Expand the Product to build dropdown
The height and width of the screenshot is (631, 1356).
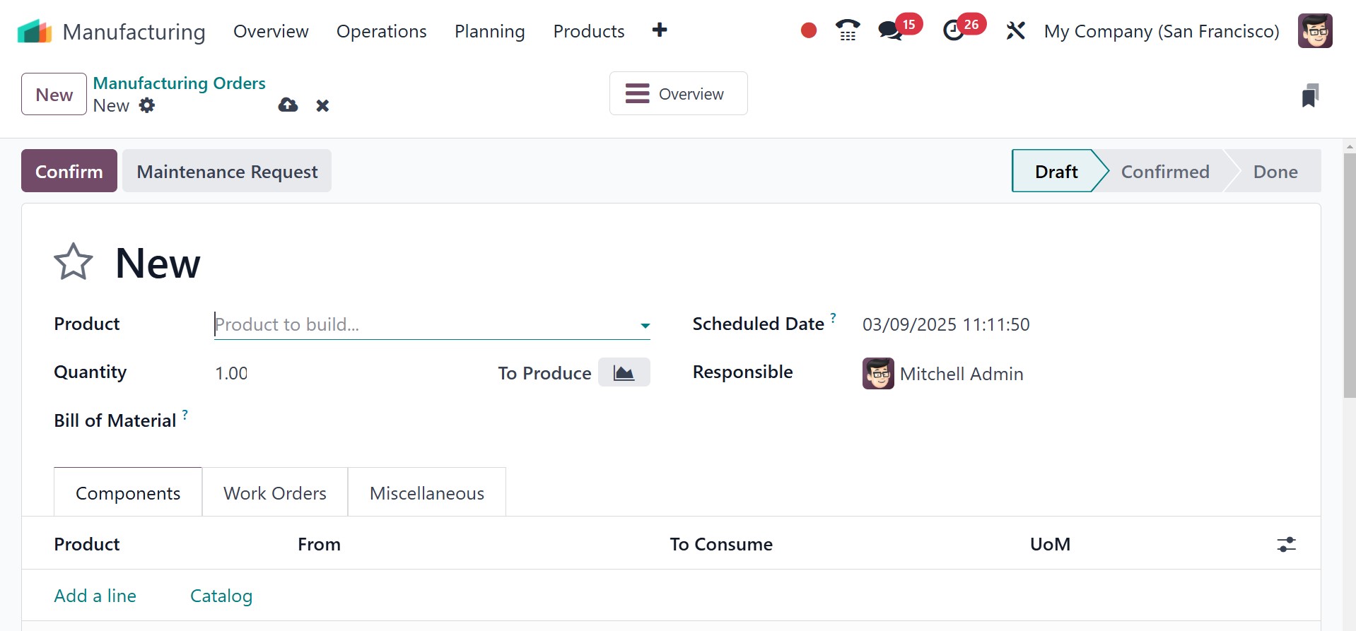click(x=645, y=325)
